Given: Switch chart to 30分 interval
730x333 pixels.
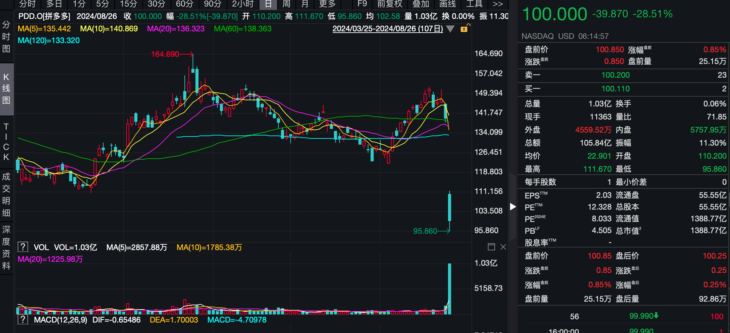Looking at the screenshot, I should pos(156,4).
